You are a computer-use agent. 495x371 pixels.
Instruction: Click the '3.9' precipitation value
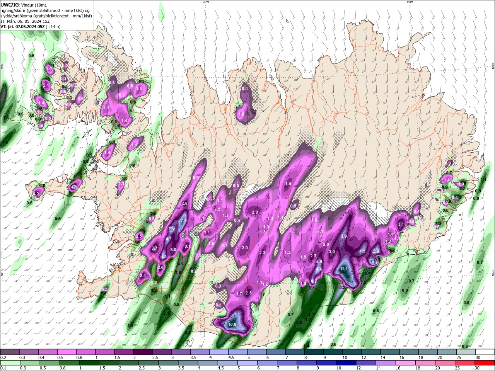(344, 236)
